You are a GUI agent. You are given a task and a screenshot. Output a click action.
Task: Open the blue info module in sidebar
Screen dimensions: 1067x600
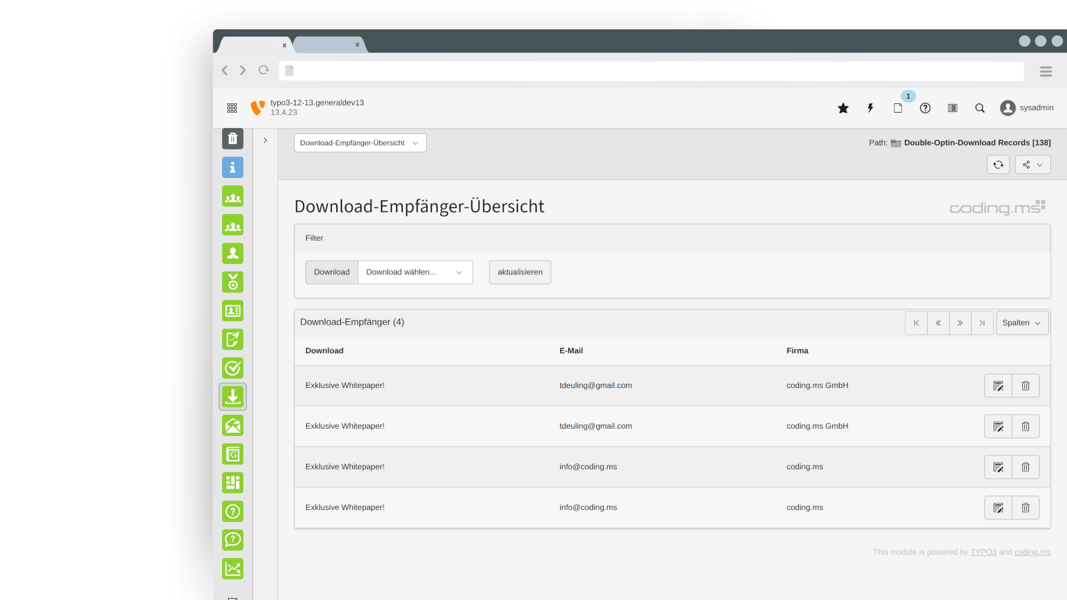pyautogui.click(x=233, y=167)
